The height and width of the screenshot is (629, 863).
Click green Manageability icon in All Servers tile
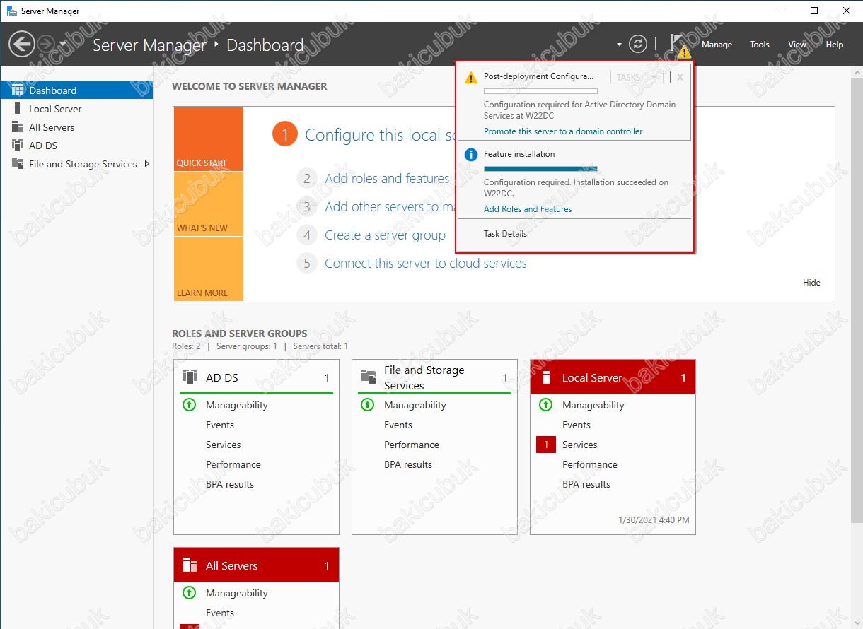coord(189,593)
